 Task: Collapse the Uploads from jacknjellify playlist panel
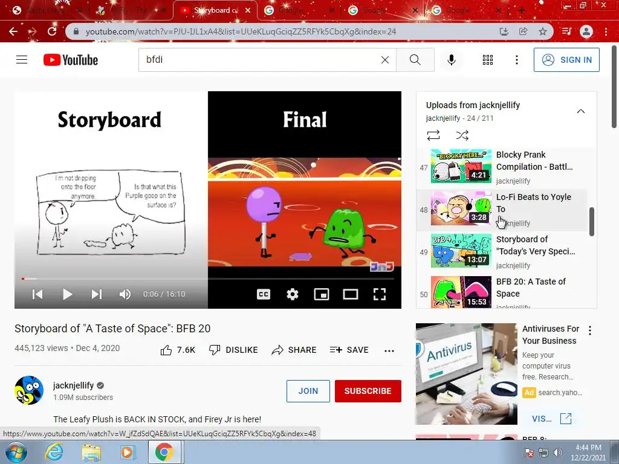(x=581, y=111)
